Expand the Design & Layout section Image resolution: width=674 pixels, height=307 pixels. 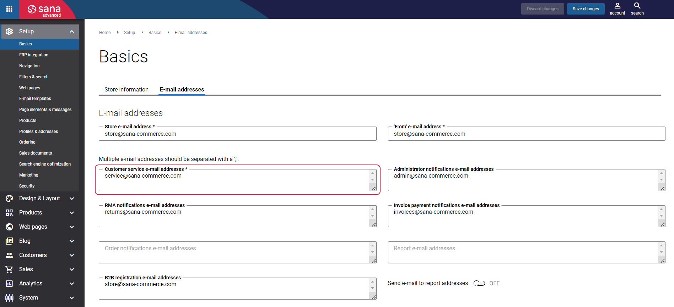(x=72, y=199)
